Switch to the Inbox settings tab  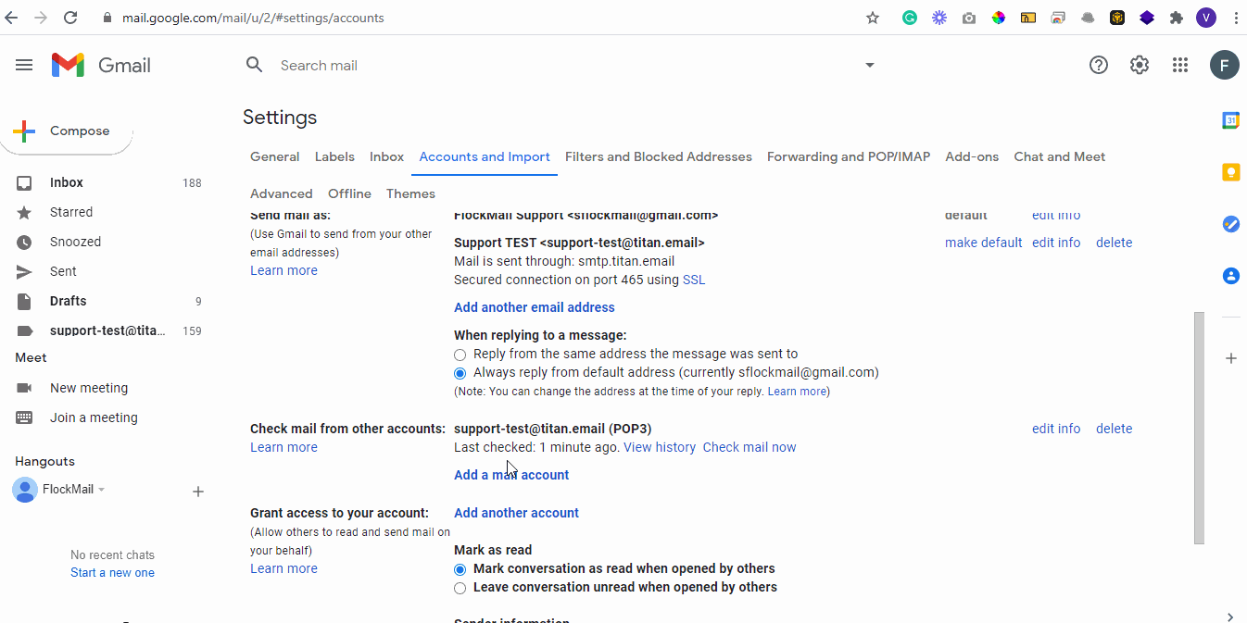pos(386,156)
